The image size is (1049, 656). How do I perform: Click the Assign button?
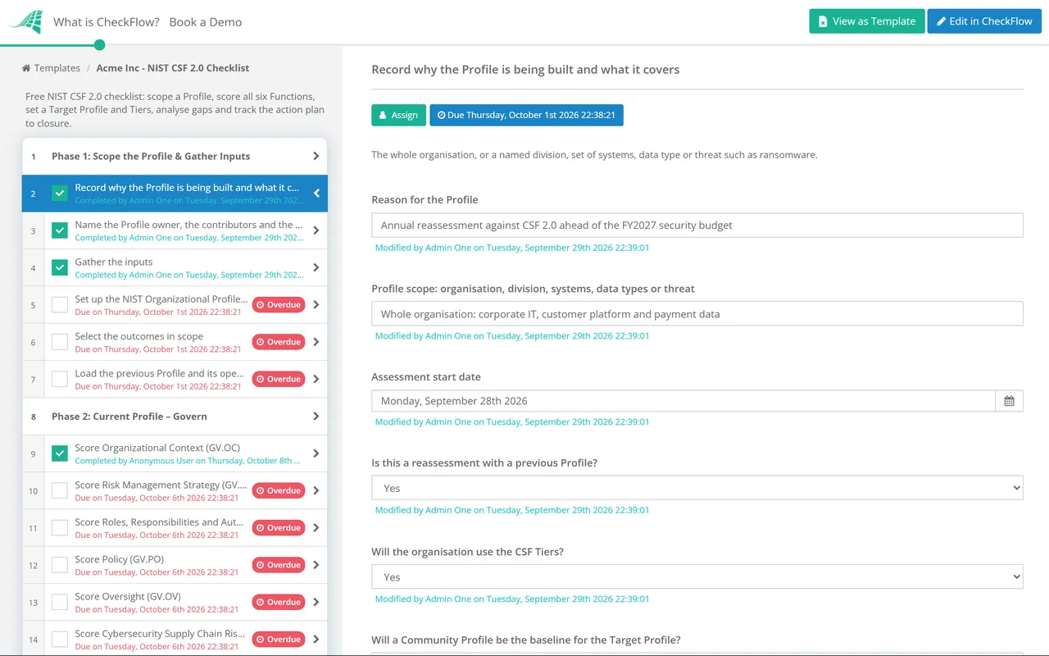(398, 115)
